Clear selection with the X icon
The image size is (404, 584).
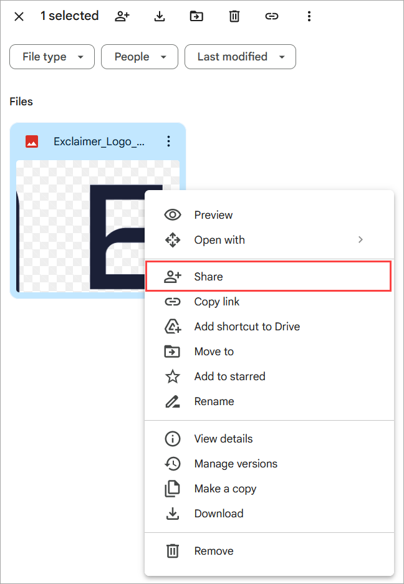coord(19,17)
